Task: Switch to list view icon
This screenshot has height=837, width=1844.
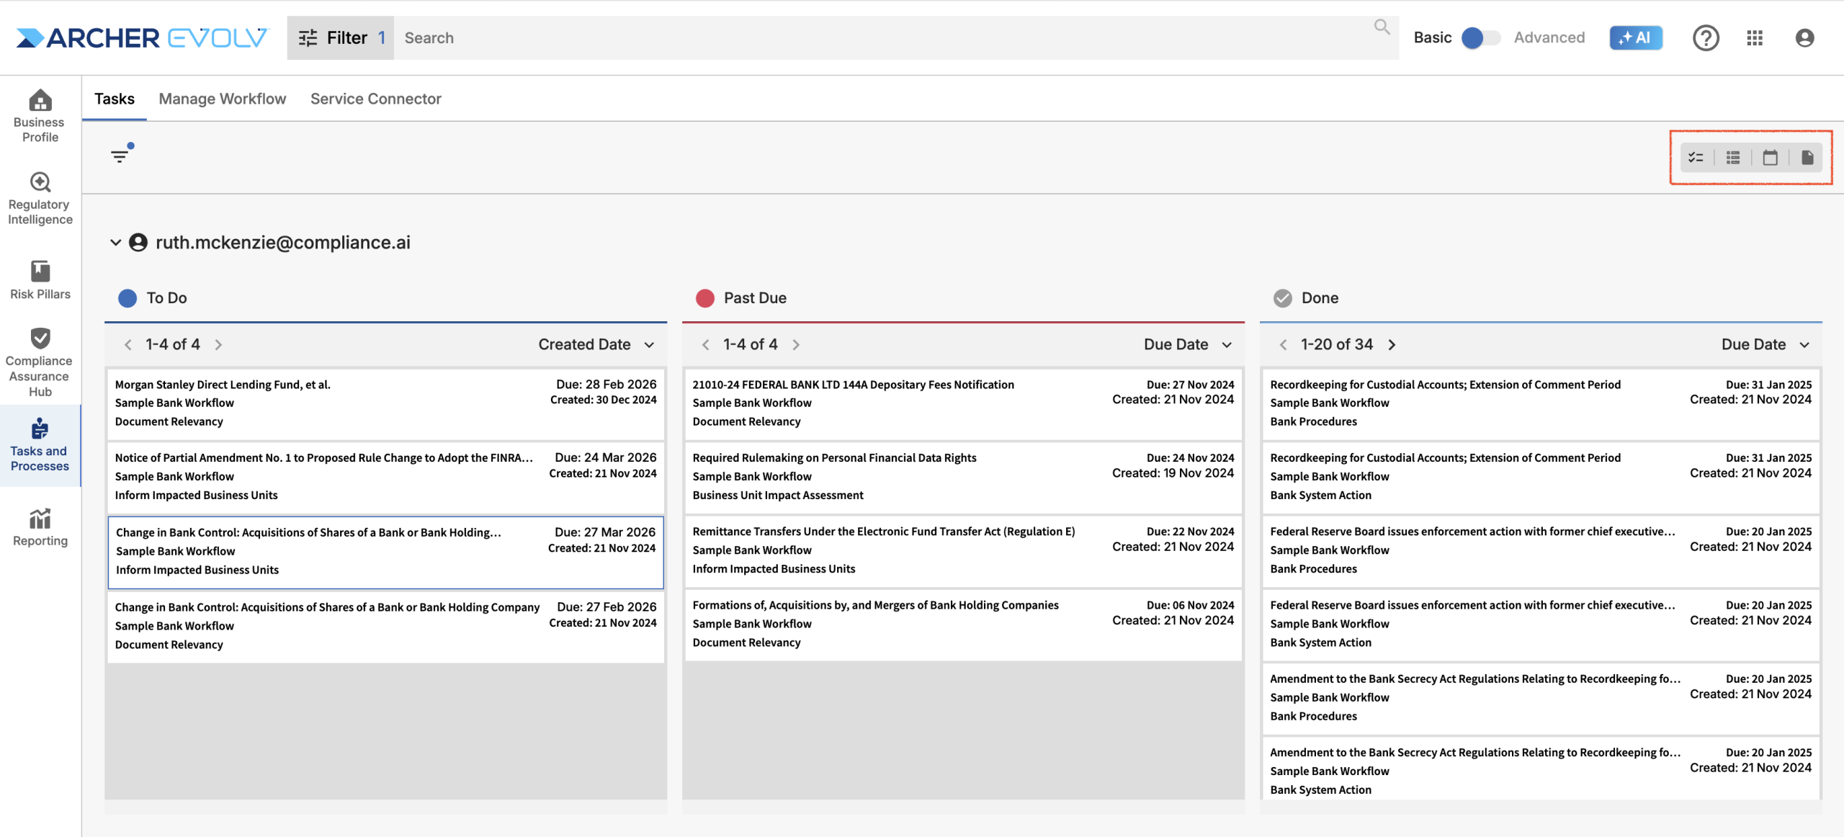Action: (x=1733, y=158)
